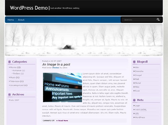Viewport: 168px width, 125px height.
Task: Click the XFN link under Meta
Action: click(137, 114)
